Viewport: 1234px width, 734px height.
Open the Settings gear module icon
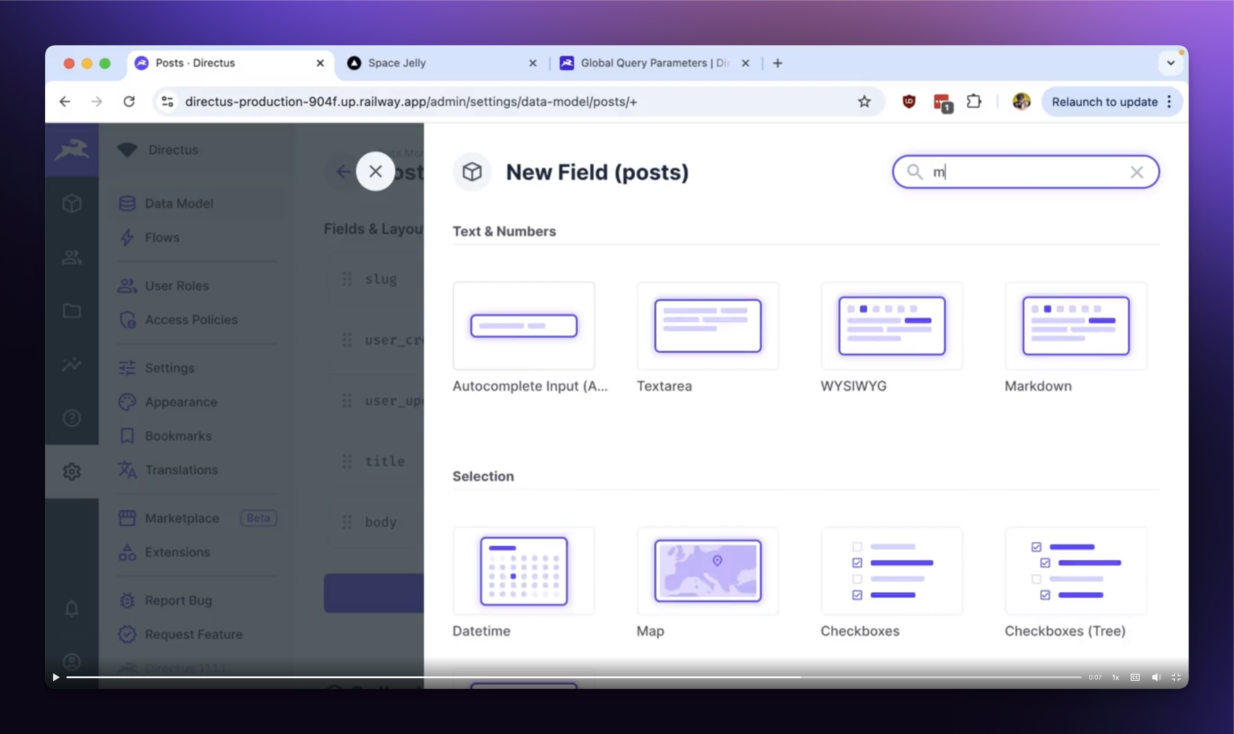tap(71, 471)
